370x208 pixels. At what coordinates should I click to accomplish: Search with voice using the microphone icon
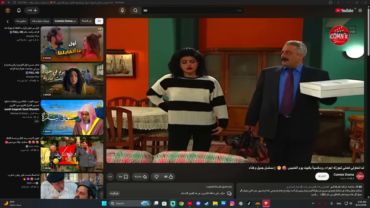coord(122,10)
